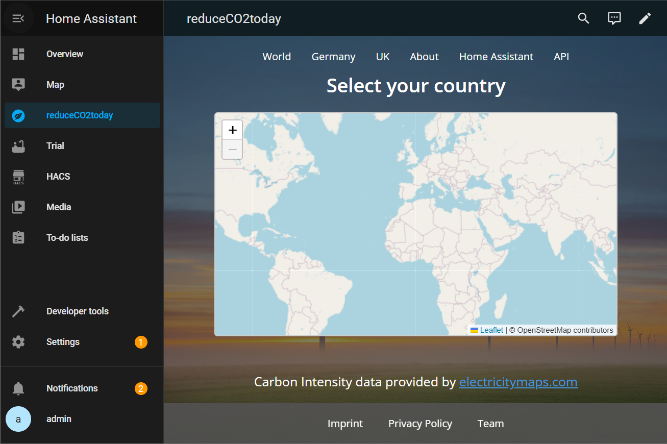Image resolution: width=667 pixels, height=444 pixels.
Task: Click the Developer tools hammer icon
Action: coord(18,311)
